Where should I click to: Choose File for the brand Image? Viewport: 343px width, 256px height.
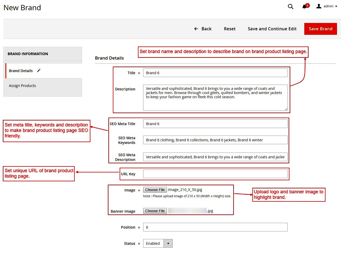coord(155,190)
